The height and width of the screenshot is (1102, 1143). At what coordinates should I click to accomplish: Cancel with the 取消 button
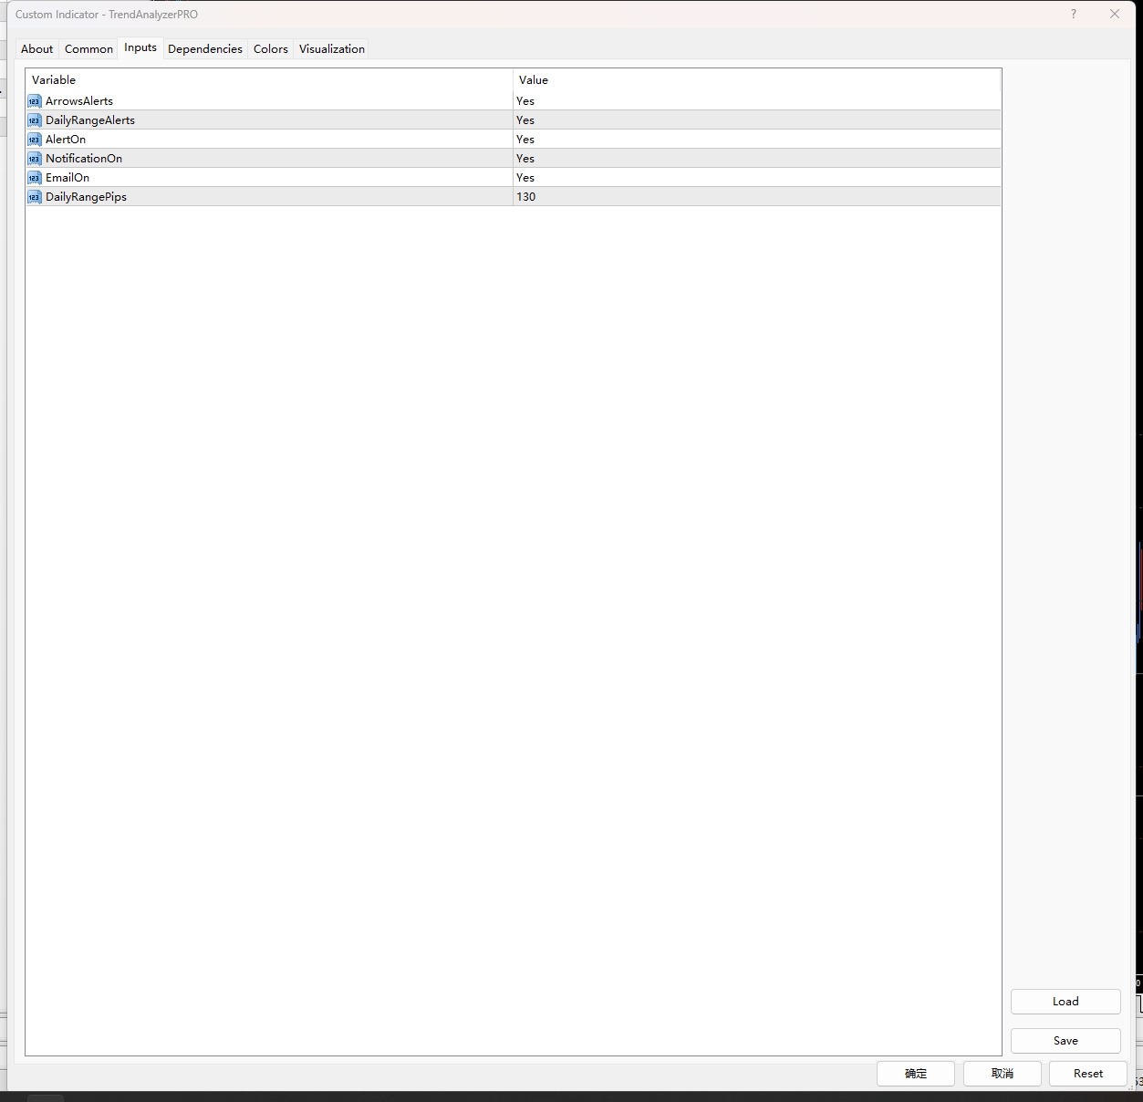pos(1003,1074)
